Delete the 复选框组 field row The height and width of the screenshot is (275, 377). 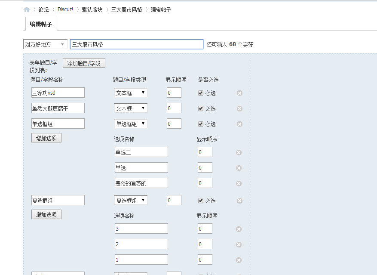tap(239, 200)
